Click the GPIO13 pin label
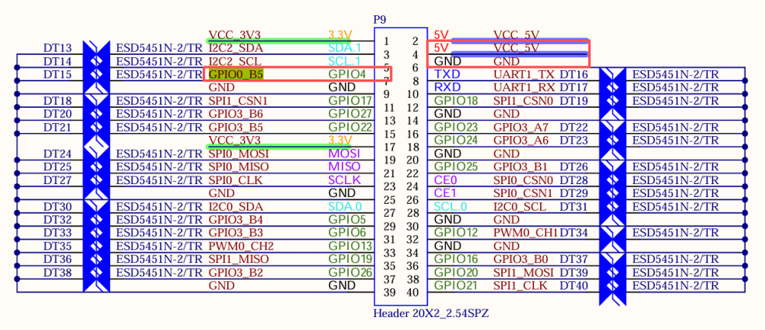The image size is (765, 330). (x=350, y=246)
